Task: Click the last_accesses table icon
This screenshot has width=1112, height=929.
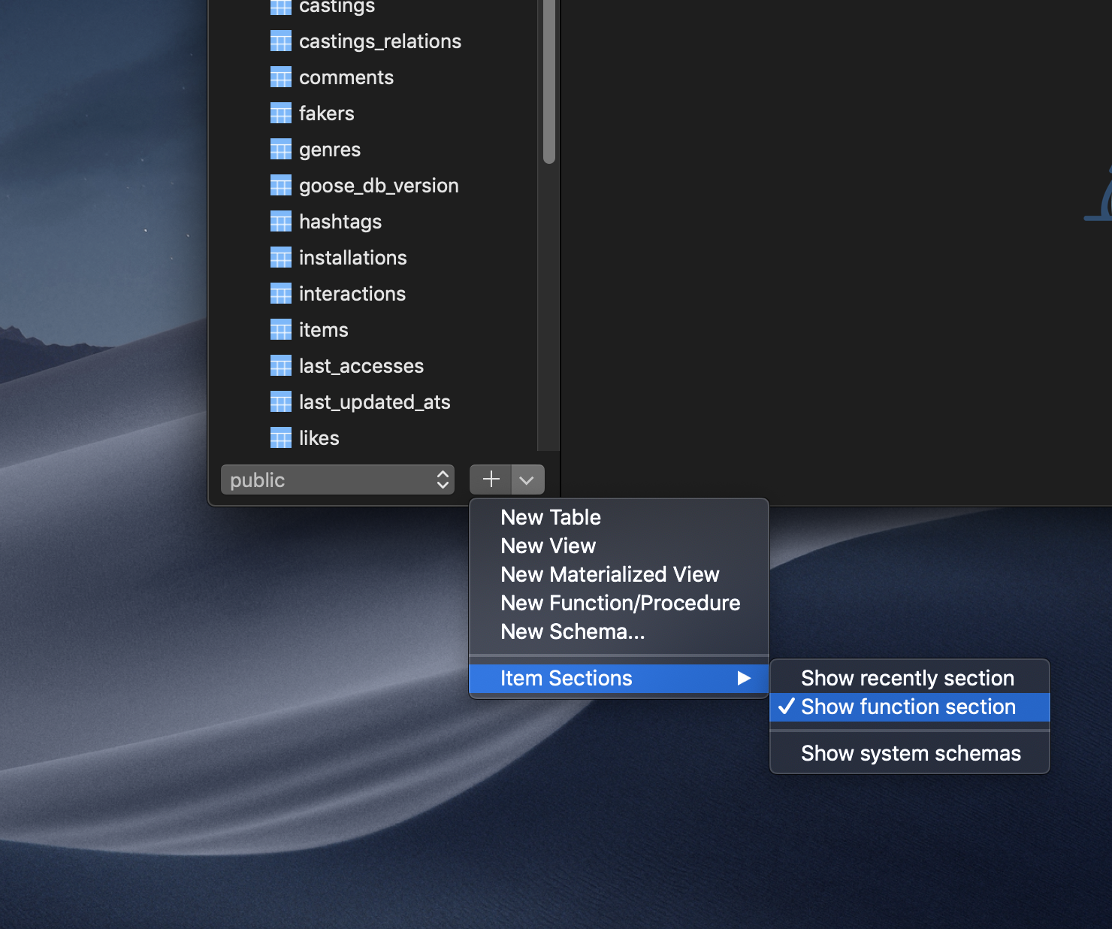Action: (280, 365)
